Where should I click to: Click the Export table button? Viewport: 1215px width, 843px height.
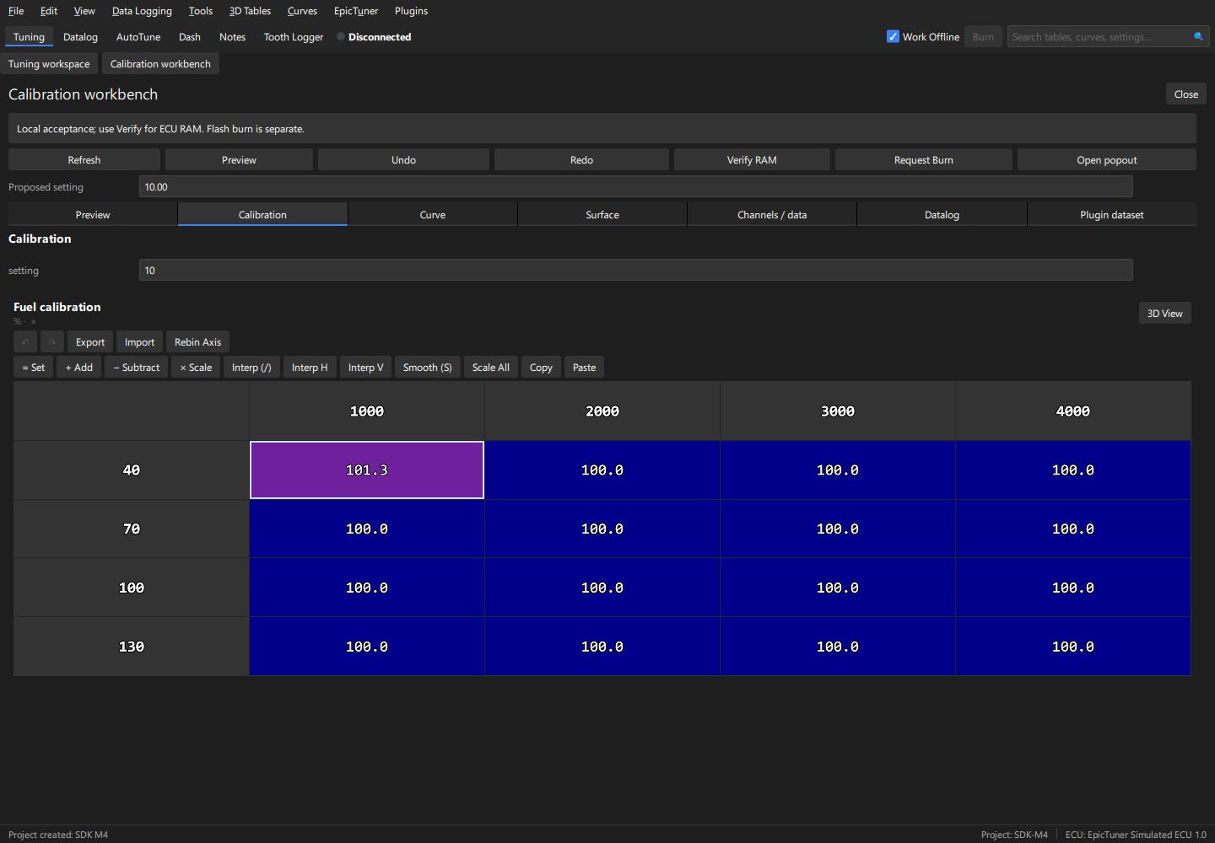90,342
